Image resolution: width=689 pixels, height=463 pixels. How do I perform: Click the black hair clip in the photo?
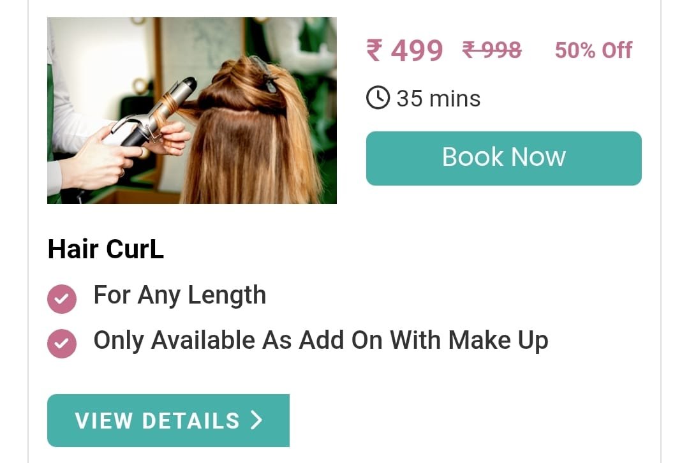click(265, 74)
